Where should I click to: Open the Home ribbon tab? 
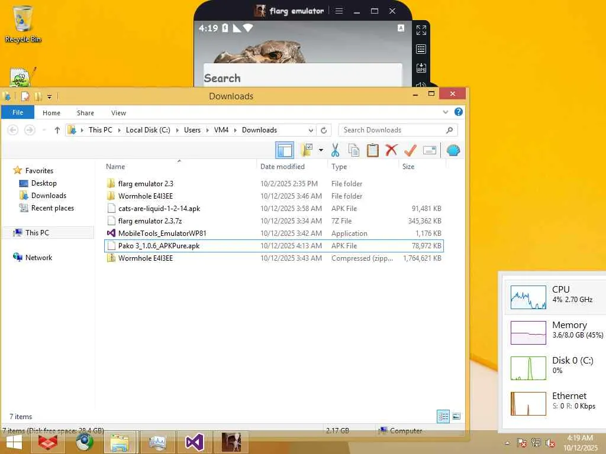coord(51,113)
